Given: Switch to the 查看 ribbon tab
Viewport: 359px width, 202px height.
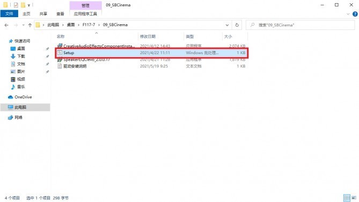Looking at the screenshot, I should (60, 14).
